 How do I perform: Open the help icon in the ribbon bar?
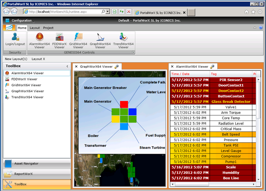click(x=261, y=28)
